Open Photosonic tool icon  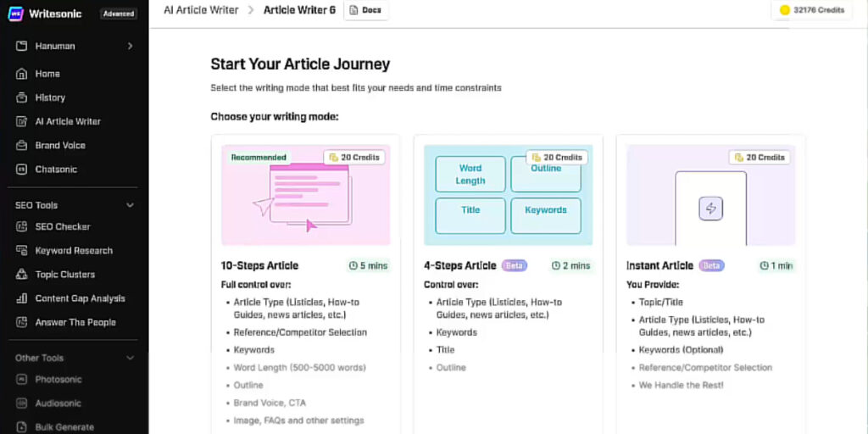tap(21, 379)
